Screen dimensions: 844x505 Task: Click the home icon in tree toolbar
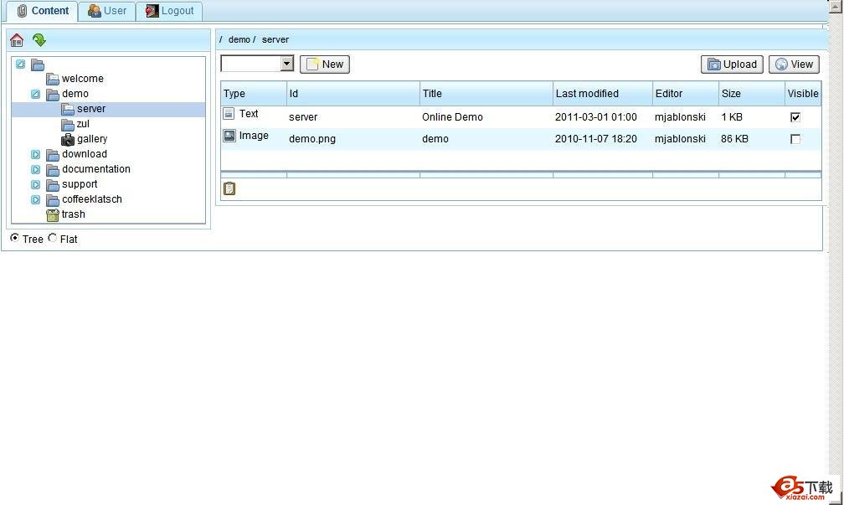click(x=17, y=40)
